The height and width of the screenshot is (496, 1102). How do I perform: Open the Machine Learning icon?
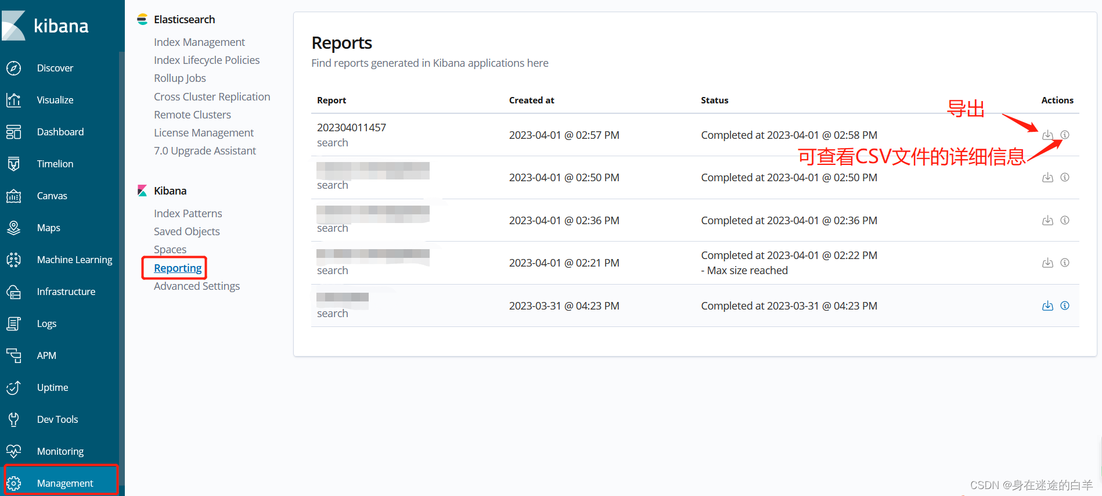coord(14,260)
